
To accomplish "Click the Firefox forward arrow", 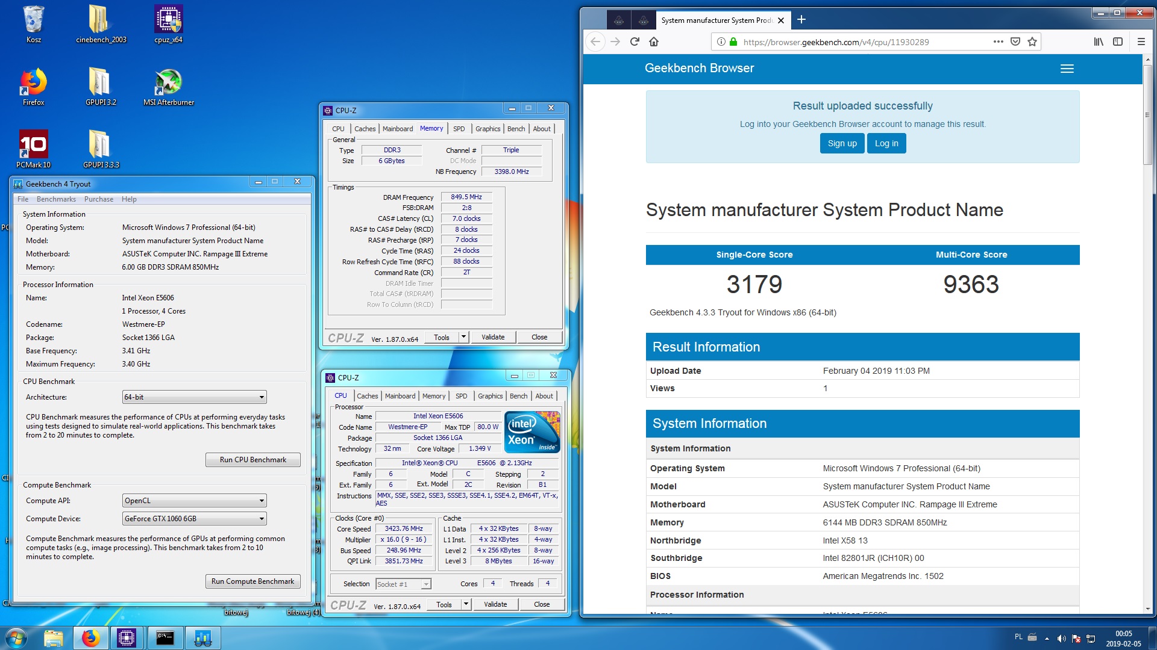I will [x=615, y=42].
